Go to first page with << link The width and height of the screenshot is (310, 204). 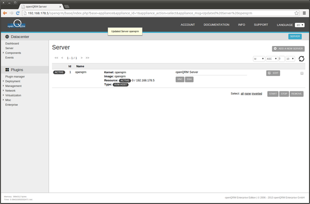[x=56, y=58]
